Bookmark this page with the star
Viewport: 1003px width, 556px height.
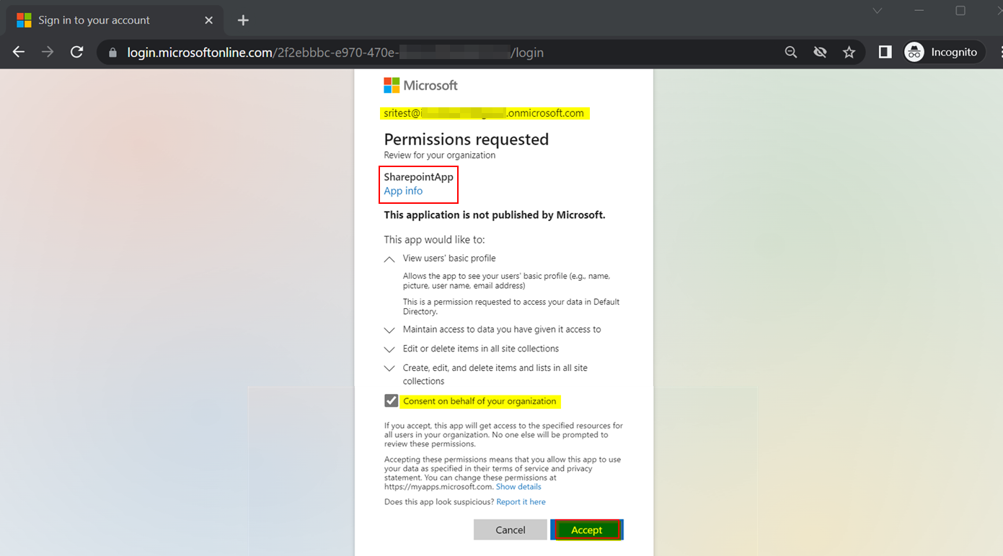tap(849, 52)
